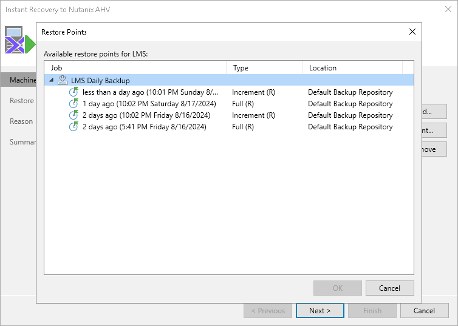This screenshot has width=458, height=326.
Task: Sort by the Type column header
Action: click(x=264, y=68)
